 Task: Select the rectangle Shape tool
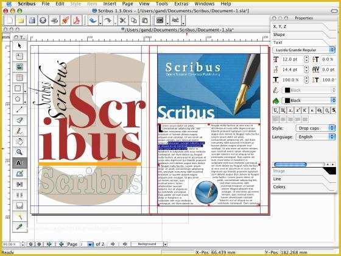click(x=18, y=88)
